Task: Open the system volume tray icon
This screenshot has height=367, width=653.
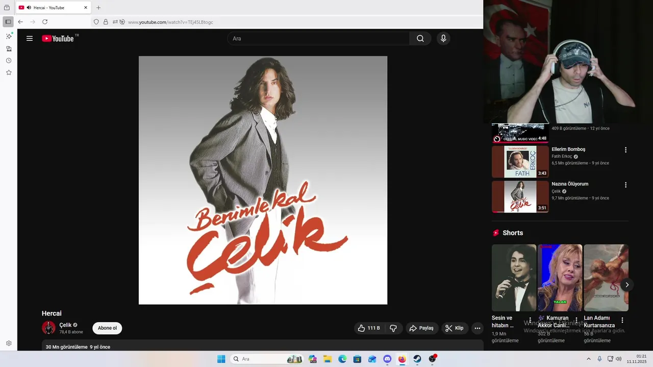Action: [619, 359]
